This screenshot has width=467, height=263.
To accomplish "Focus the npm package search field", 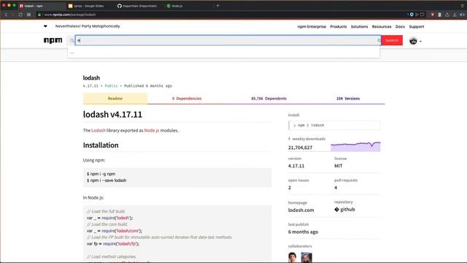I will pos(228,40).
